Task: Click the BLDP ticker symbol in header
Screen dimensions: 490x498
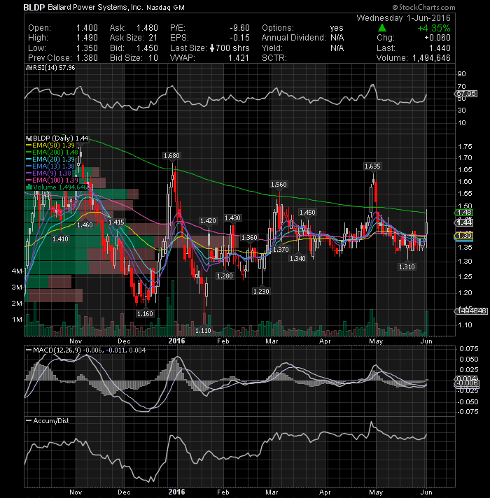Action: (x=34, y=7)
